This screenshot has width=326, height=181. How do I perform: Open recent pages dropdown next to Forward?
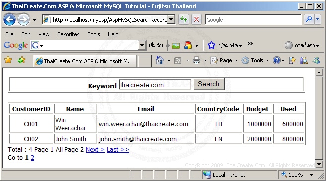point(34,20)
